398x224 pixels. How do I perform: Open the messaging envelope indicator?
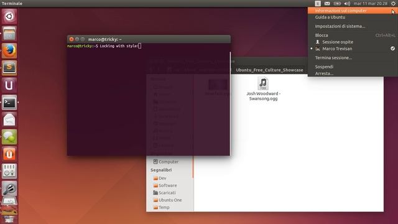click(x=327, y=3)
